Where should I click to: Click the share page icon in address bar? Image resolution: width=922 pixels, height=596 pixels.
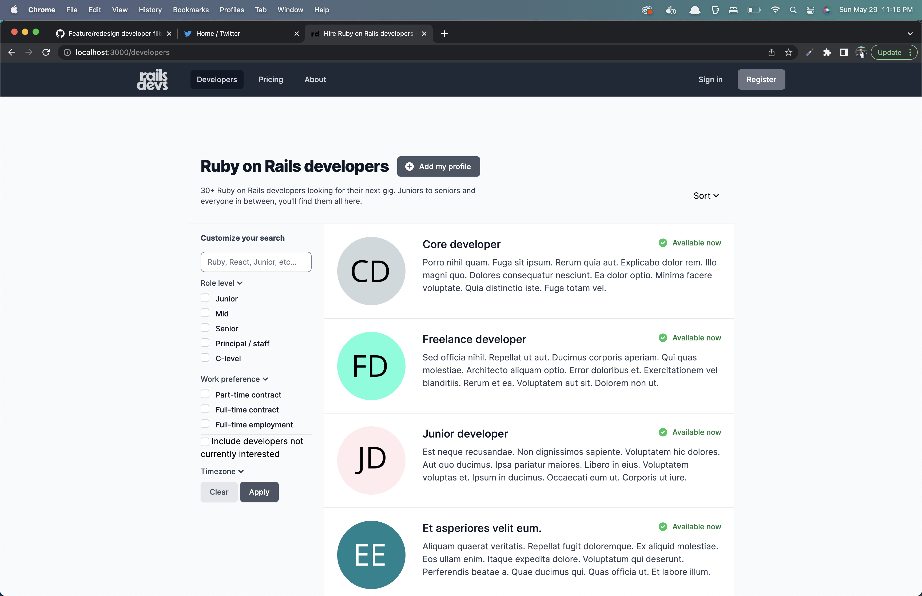pos(771,52)
